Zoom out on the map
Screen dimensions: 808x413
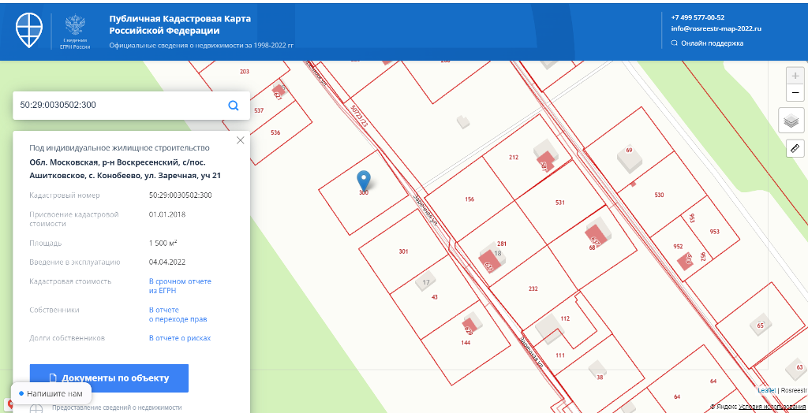(x=795, y=93)
